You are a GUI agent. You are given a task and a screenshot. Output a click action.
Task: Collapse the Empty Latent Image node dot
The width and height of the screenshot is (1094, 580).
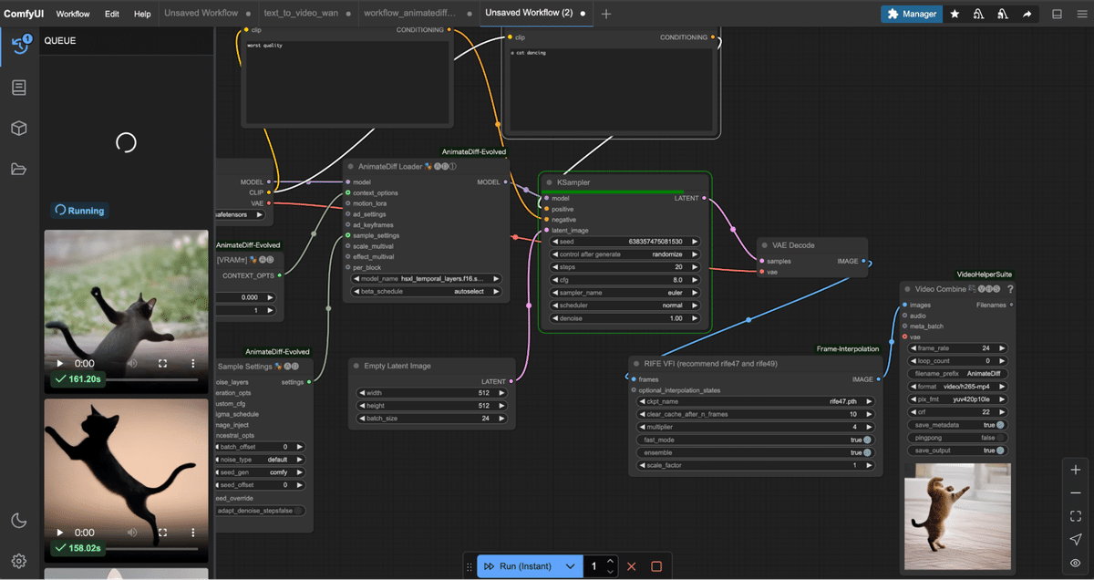pyautogui.click(x=356, y=366)
